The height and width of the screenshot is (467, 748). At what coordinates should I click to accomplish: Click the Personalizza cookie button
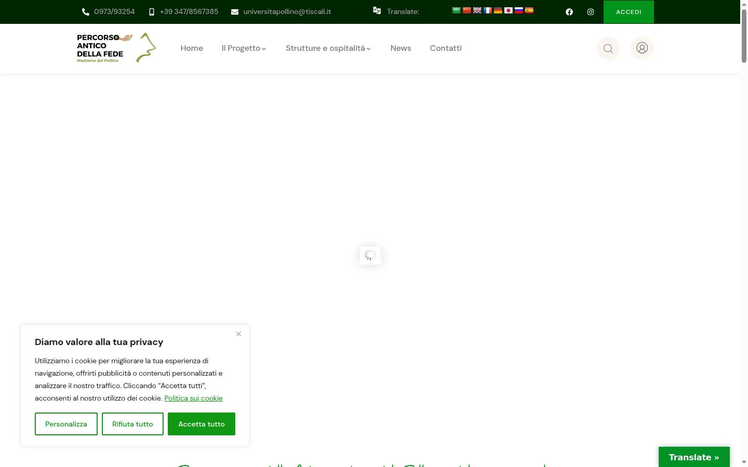coord(66,424)
